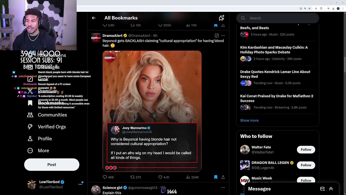Open Verified Orgs in the sidebar

(x=46, y=127)
